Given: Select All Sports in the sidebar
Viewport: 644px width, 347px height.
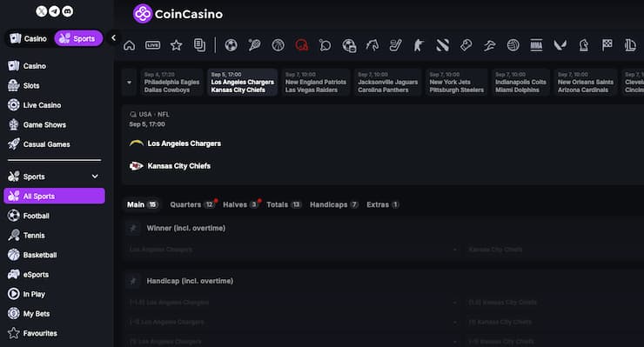Looking at the screenshot, I should tap(54, 197).
